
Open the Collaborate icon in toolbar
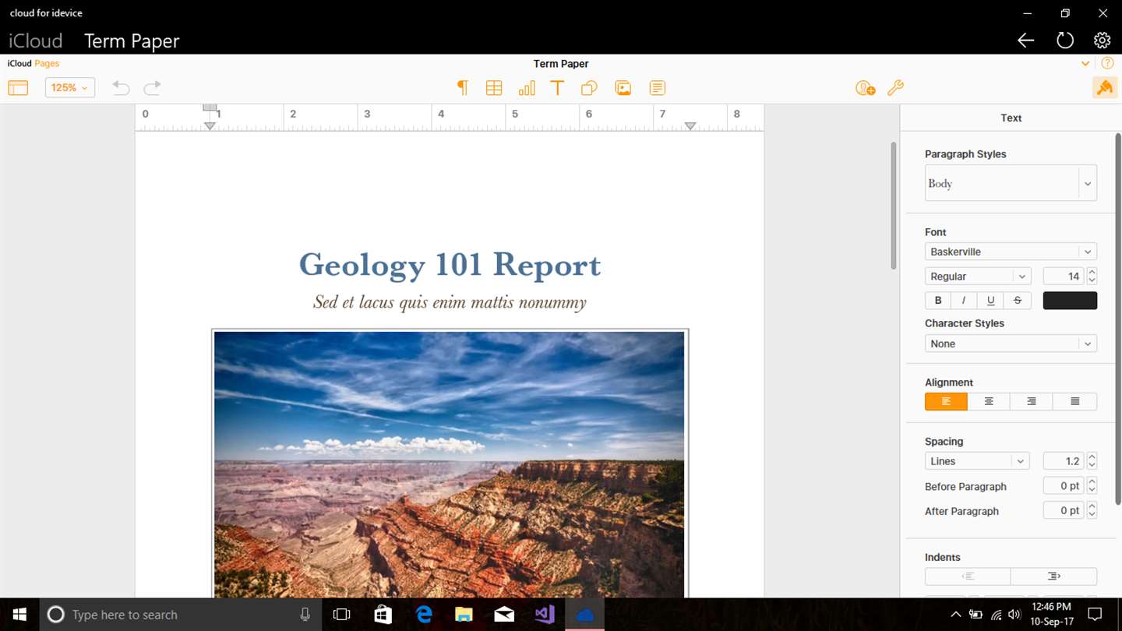click(865, 88)
